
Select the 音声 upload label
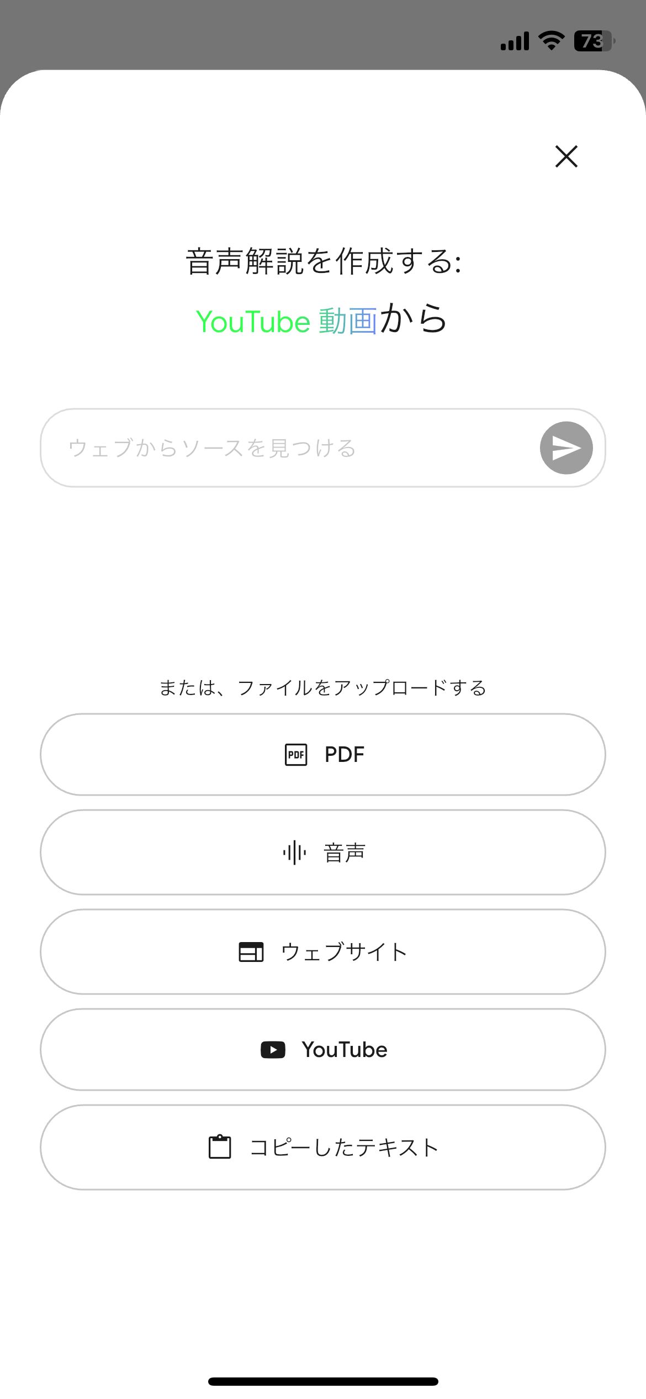pyautogui.click(x=345, y=853)
